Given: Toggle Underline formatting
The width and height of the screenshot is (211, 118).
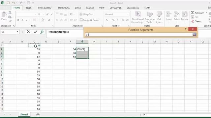Looking at the screenshot, I should (x=26, y=20).
